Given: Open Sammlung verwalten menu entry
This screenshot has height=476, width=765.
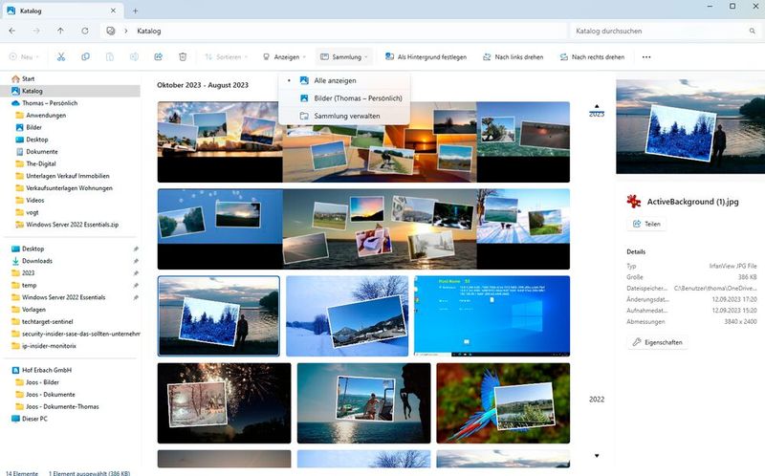Looking at the screenshot, I should point(344,116).
